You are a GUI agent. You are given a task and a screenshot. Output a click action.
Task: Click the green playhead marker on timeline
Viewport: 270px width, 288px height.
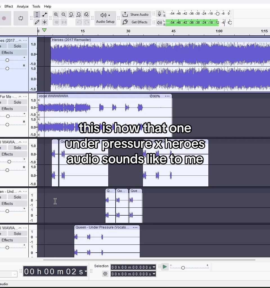(x=44, y=30)
